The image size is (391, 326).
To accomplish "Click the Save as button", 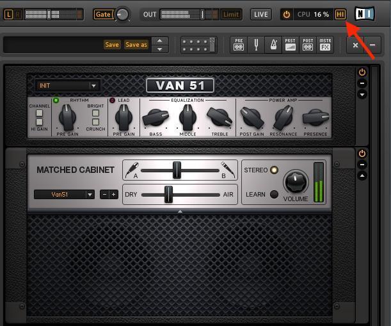I will (136, 45).
